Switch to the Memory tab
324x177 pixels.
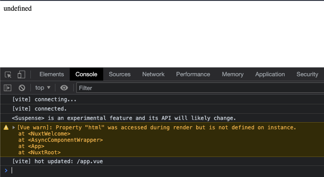tap(233, 74)
